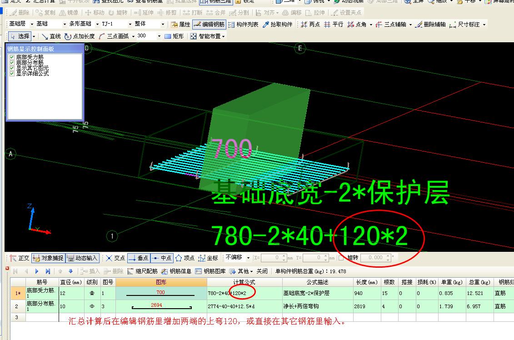514x340 pixels.
Task: Go to next rebar record arrow
Action: (37, 271)
